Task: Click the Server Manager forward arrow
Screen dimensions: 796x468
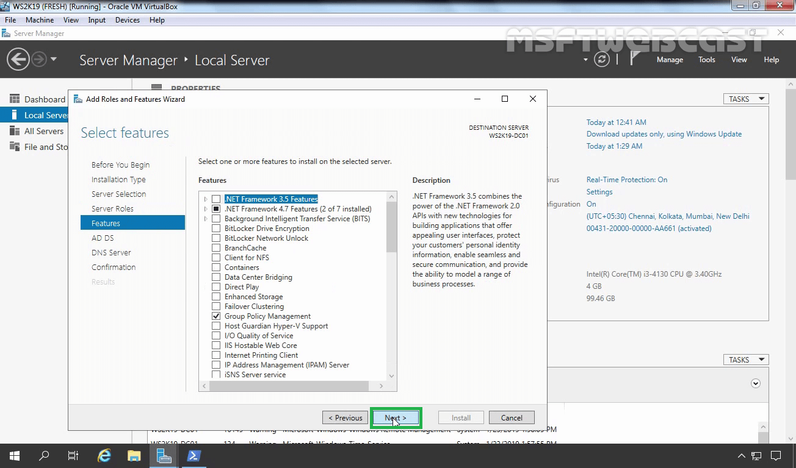Action: (x=38, y=59)
